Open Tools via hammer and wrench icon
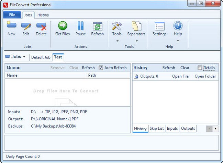Viewport: 223px width, 163px height. point(117,26)
